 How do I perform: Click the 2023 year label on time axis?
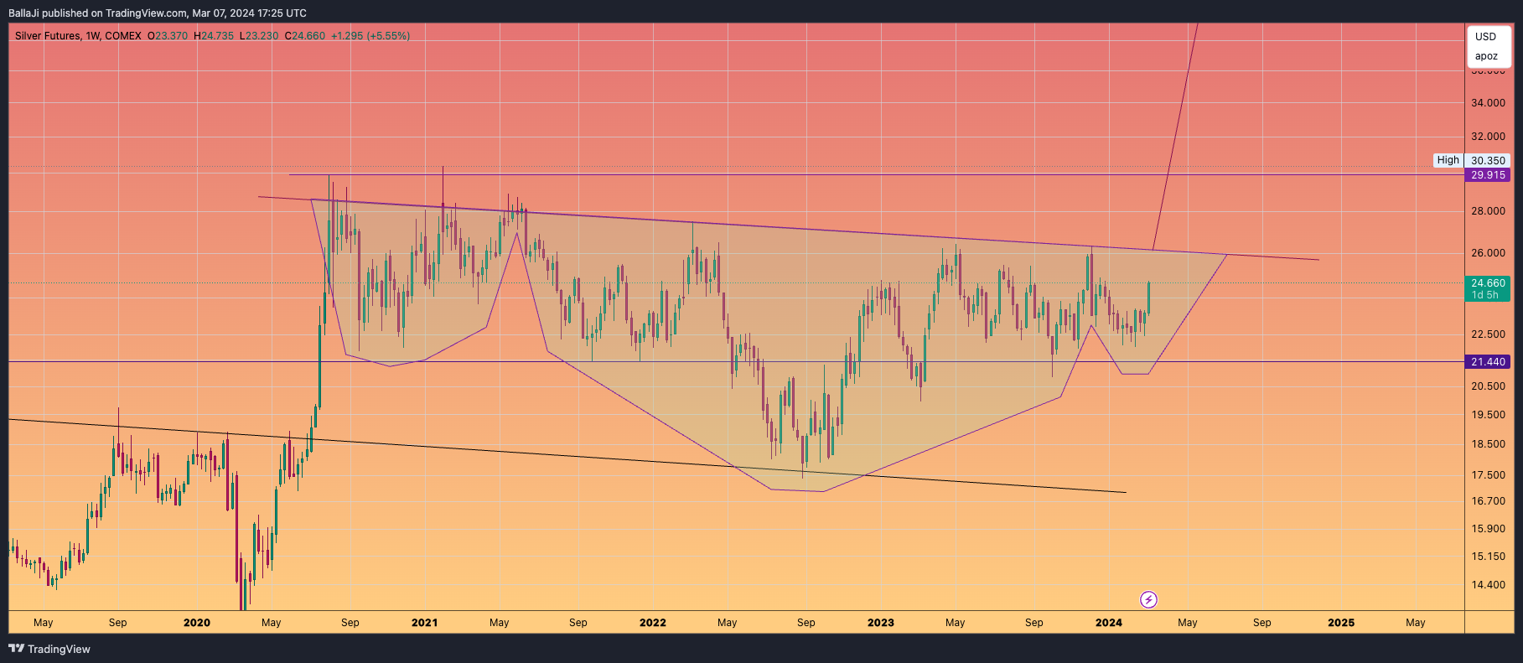[881, 623]
